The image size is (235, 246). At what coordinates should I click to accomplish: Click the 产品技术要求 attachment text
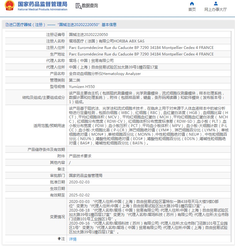(x=80, y=156)
